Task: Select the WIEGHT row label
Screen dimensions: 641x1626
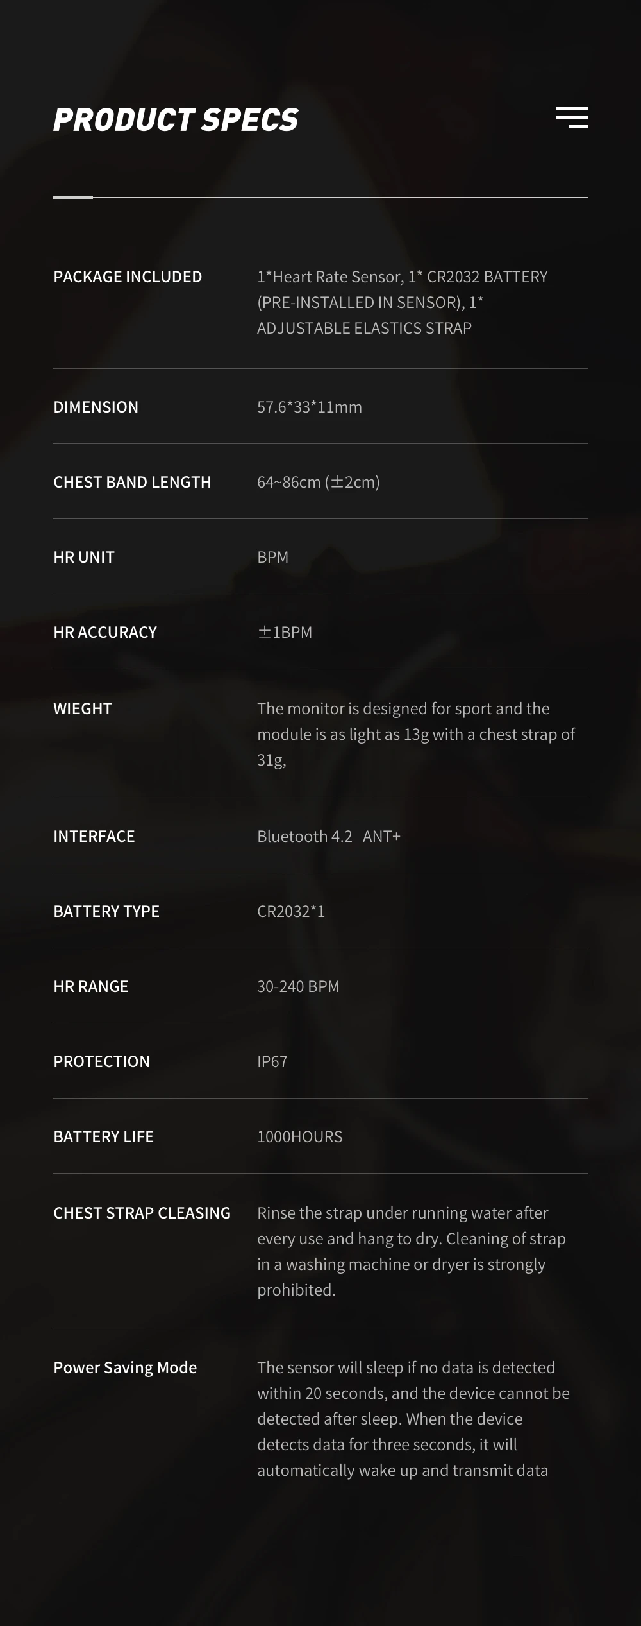Action: [x=83, y=708]
